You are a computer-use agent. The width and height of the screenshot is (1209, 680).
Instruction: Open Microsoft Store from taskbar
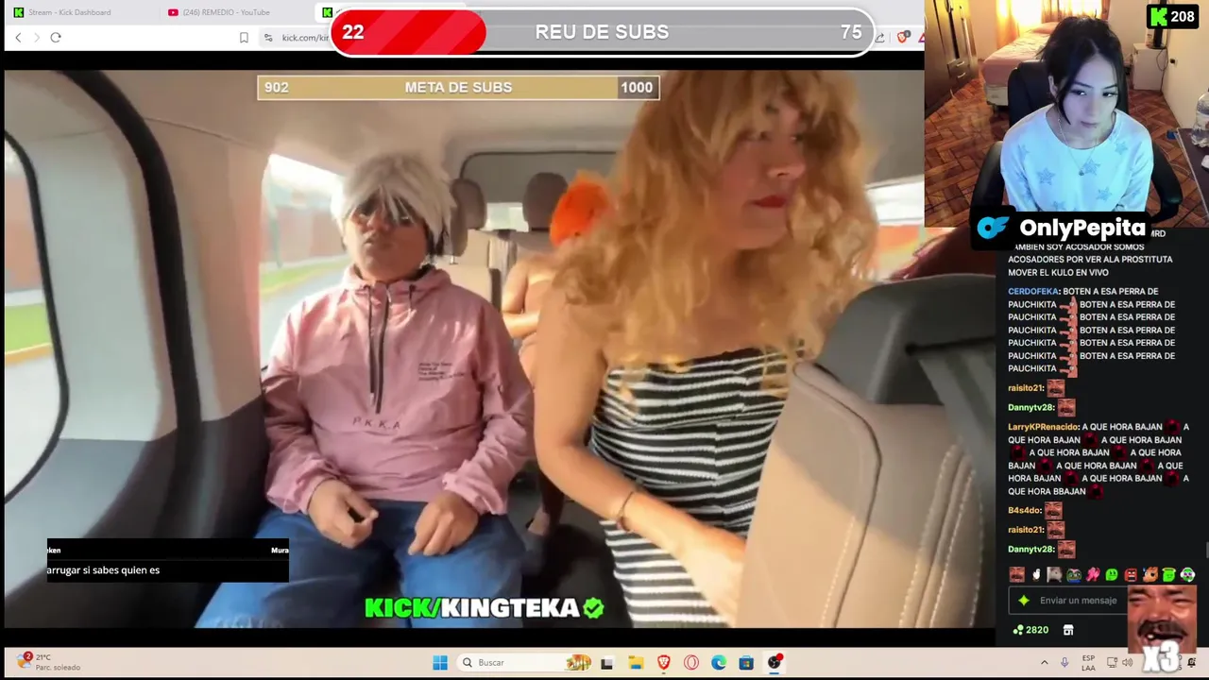point(746,663)
